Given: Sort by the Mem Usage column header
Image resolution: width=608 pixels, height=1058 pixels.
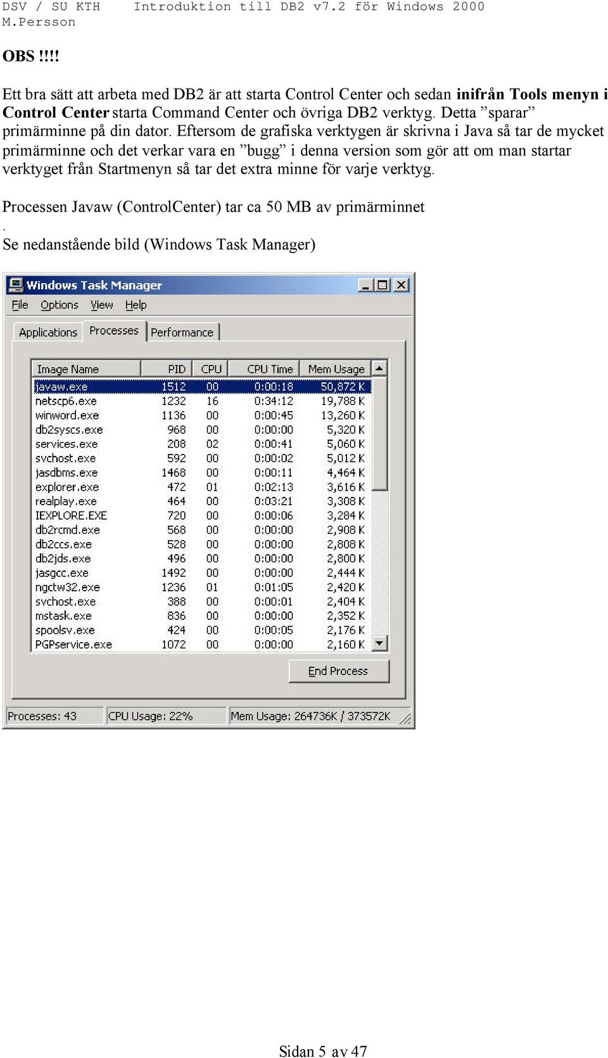Looking at the screenshot, I should [336, 368].
